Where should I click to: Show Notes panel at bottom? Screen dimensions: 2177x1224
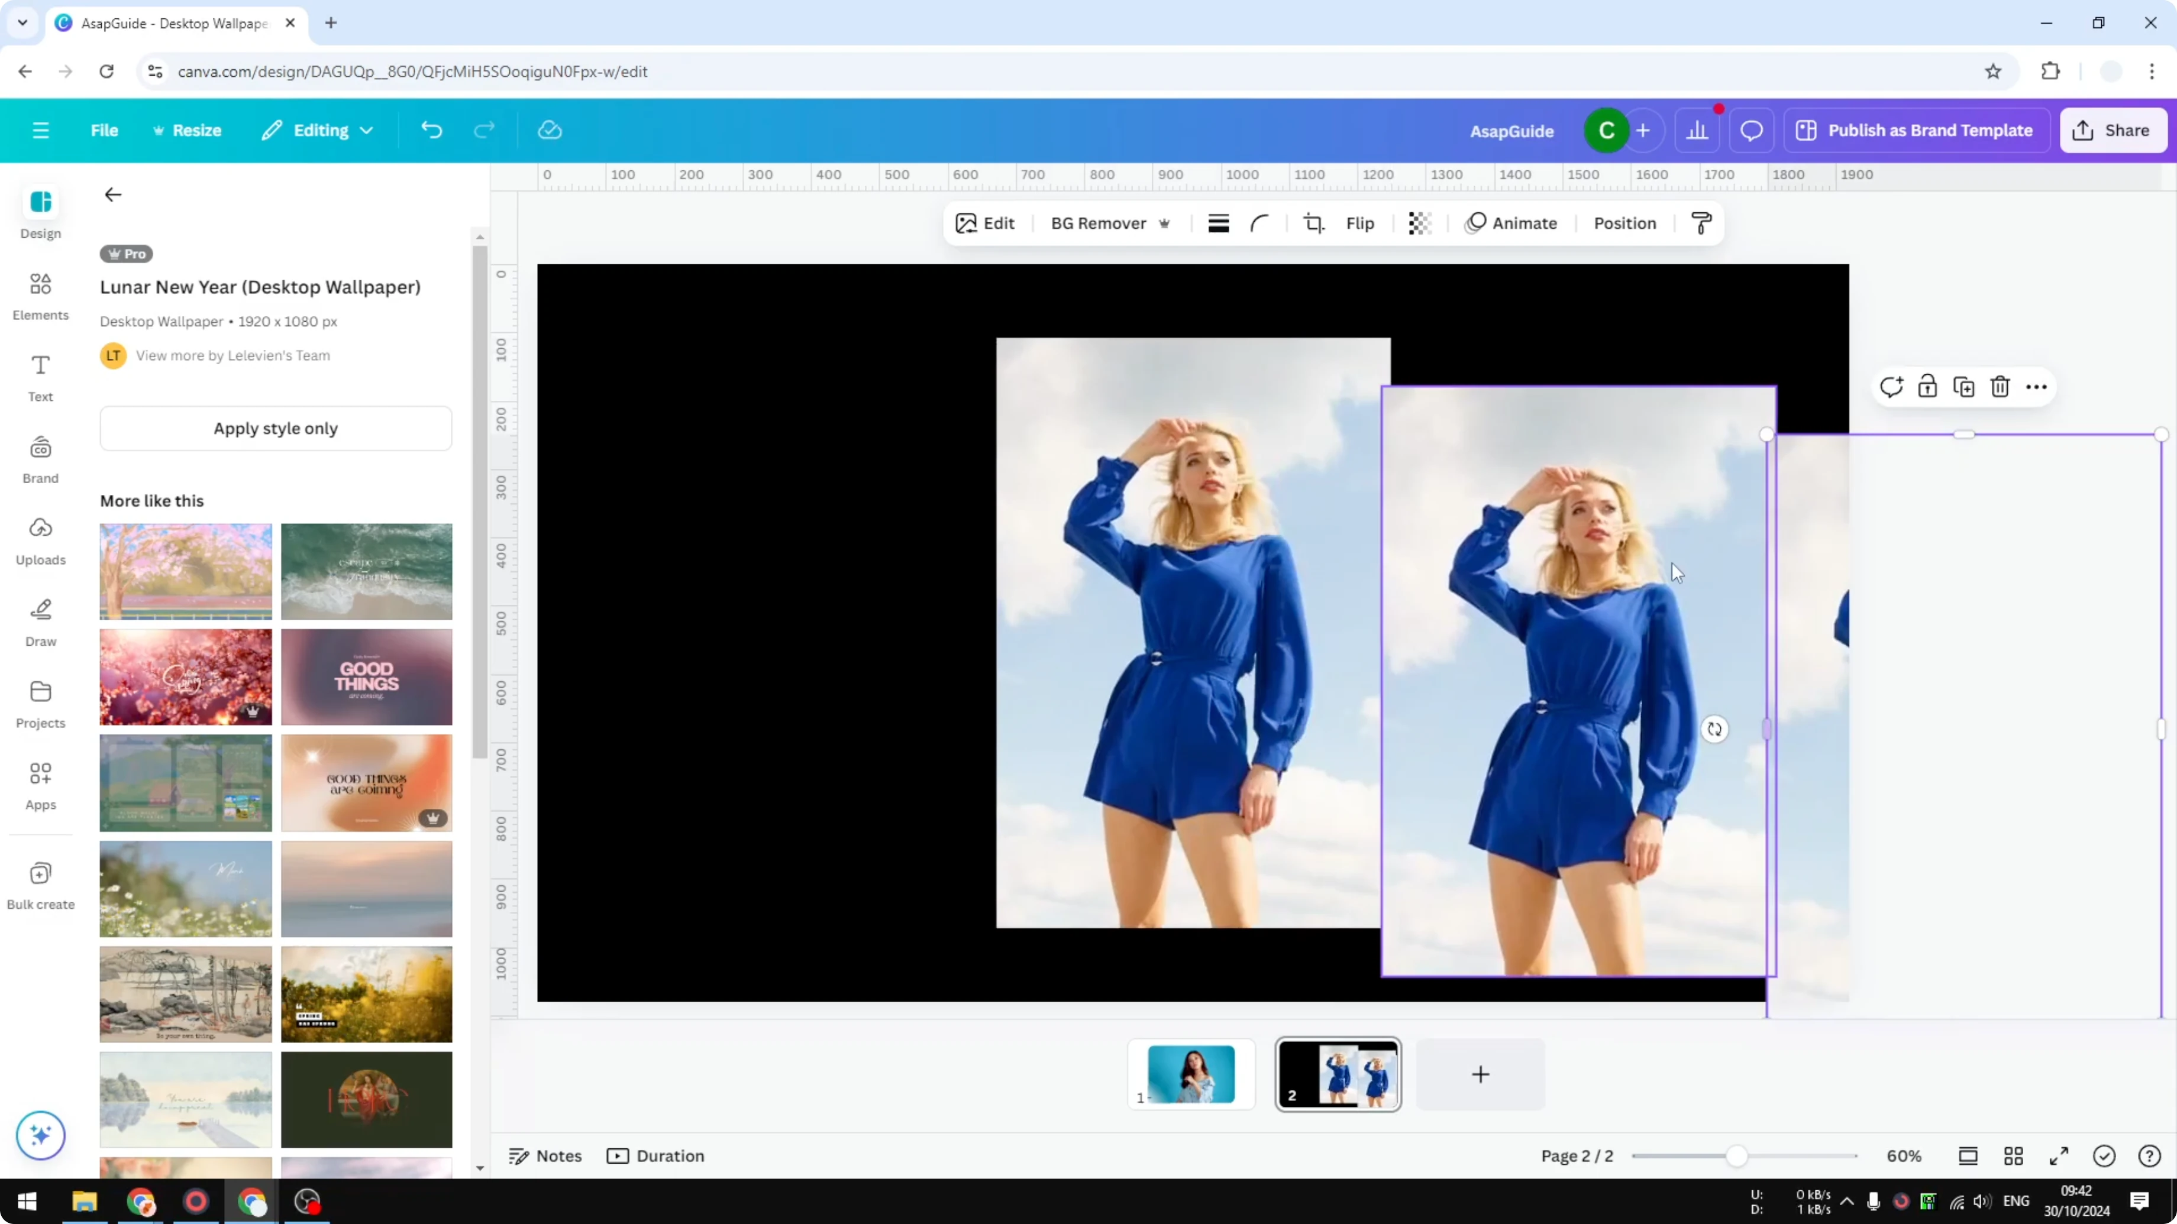click(x=544, y=1155)
